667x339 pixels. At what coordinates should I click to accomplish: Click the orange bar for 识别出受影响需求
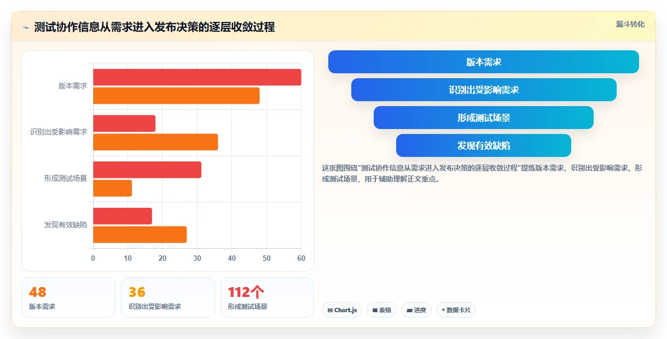point(155,142)
